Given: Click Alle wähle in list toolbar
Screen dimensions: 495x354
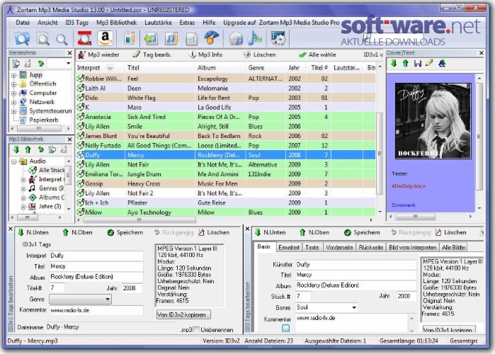Looking at the screenshot, I should [x=317, y=55].
